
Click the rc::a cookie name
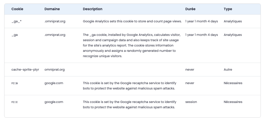coord(14,83)
